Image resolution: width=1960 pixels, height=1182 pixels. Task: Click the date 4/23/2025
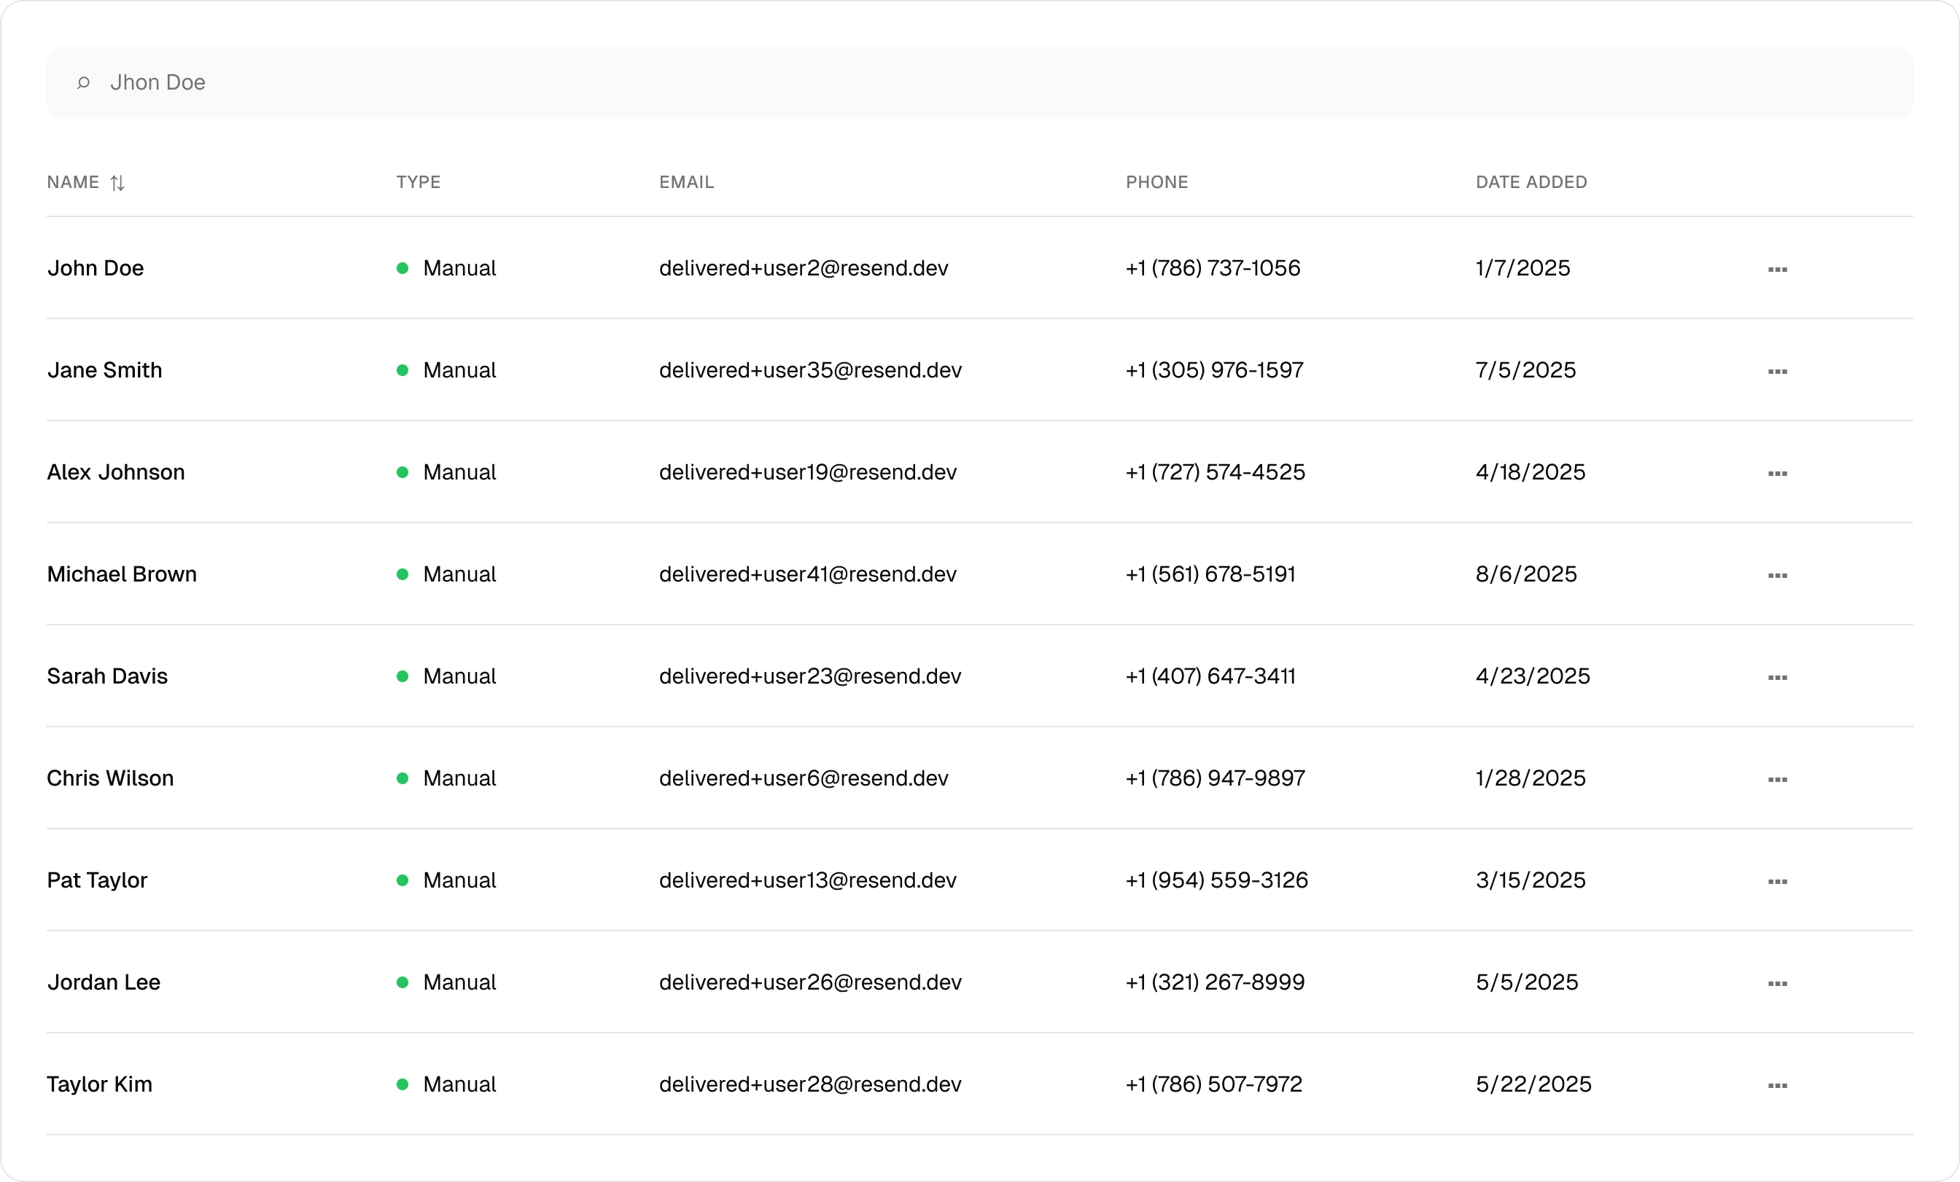click(x=1533, y=676)
